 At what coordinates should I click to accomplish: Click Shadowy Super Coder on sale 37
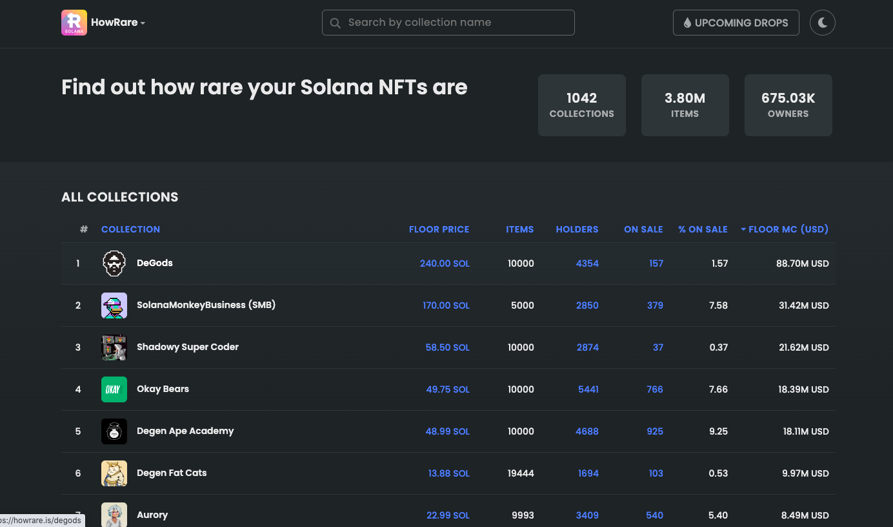click(658, 347)
